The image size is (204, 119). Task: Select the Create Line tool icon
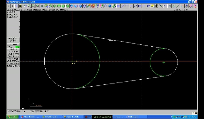pyautogui.click(x=122, y=6)
